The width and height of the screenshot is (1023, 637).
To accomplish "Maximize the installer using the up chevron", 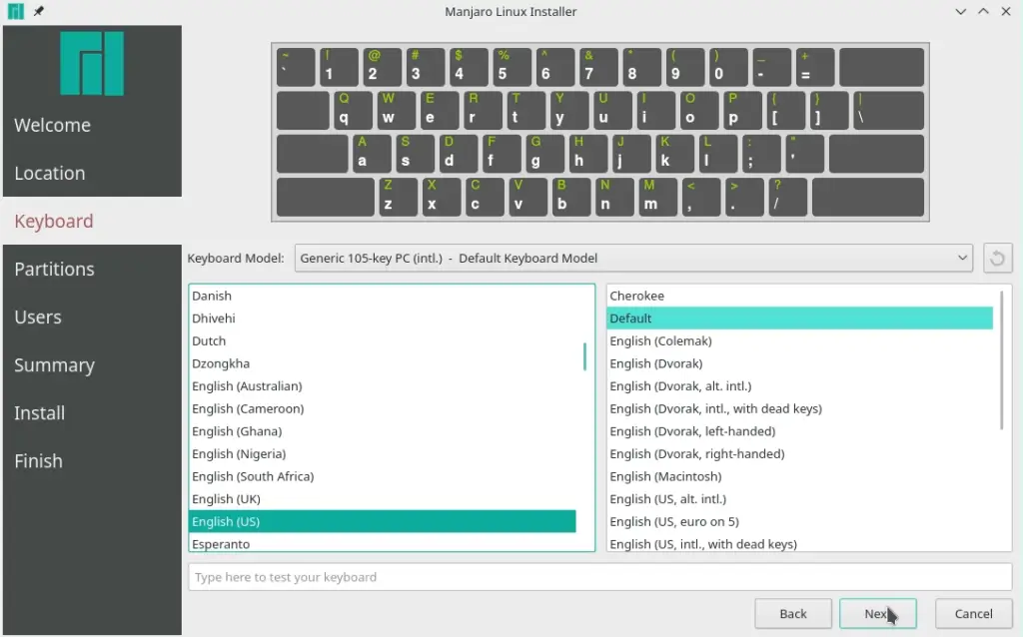I will click(983, 11).
